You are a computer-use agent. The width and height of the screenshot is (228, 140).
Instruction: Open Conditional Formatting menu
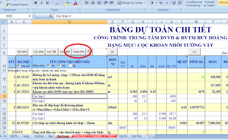(x=194, y=4)
